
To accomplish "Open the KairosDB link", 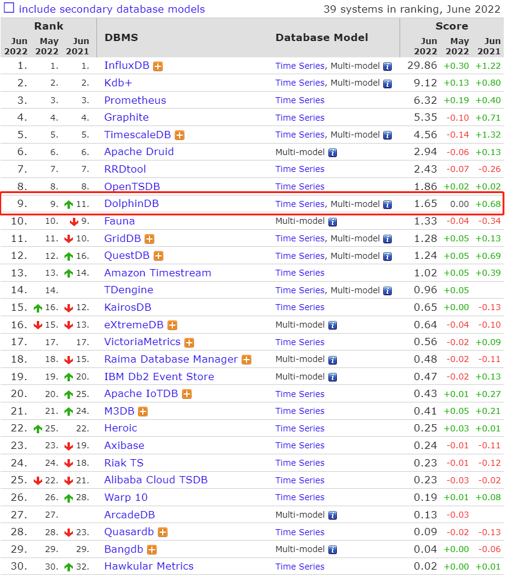I will (x=128, y=307).
